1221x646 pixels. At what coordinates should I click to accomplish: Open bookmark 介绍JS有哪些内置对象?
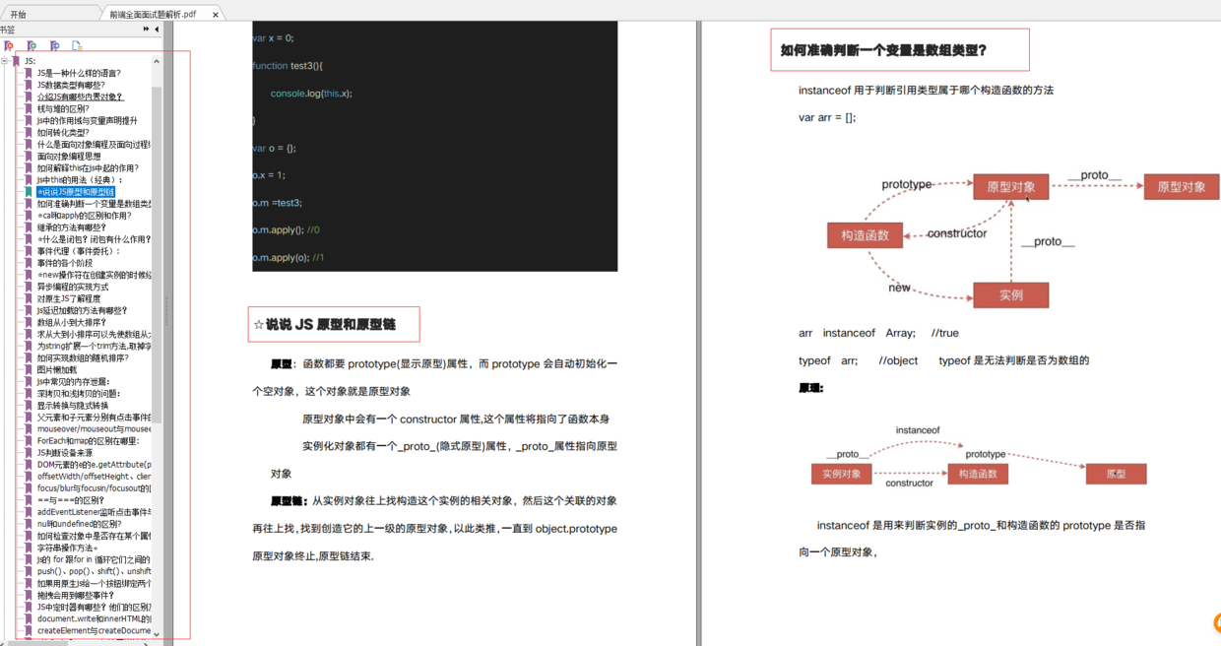pos(81,97)
